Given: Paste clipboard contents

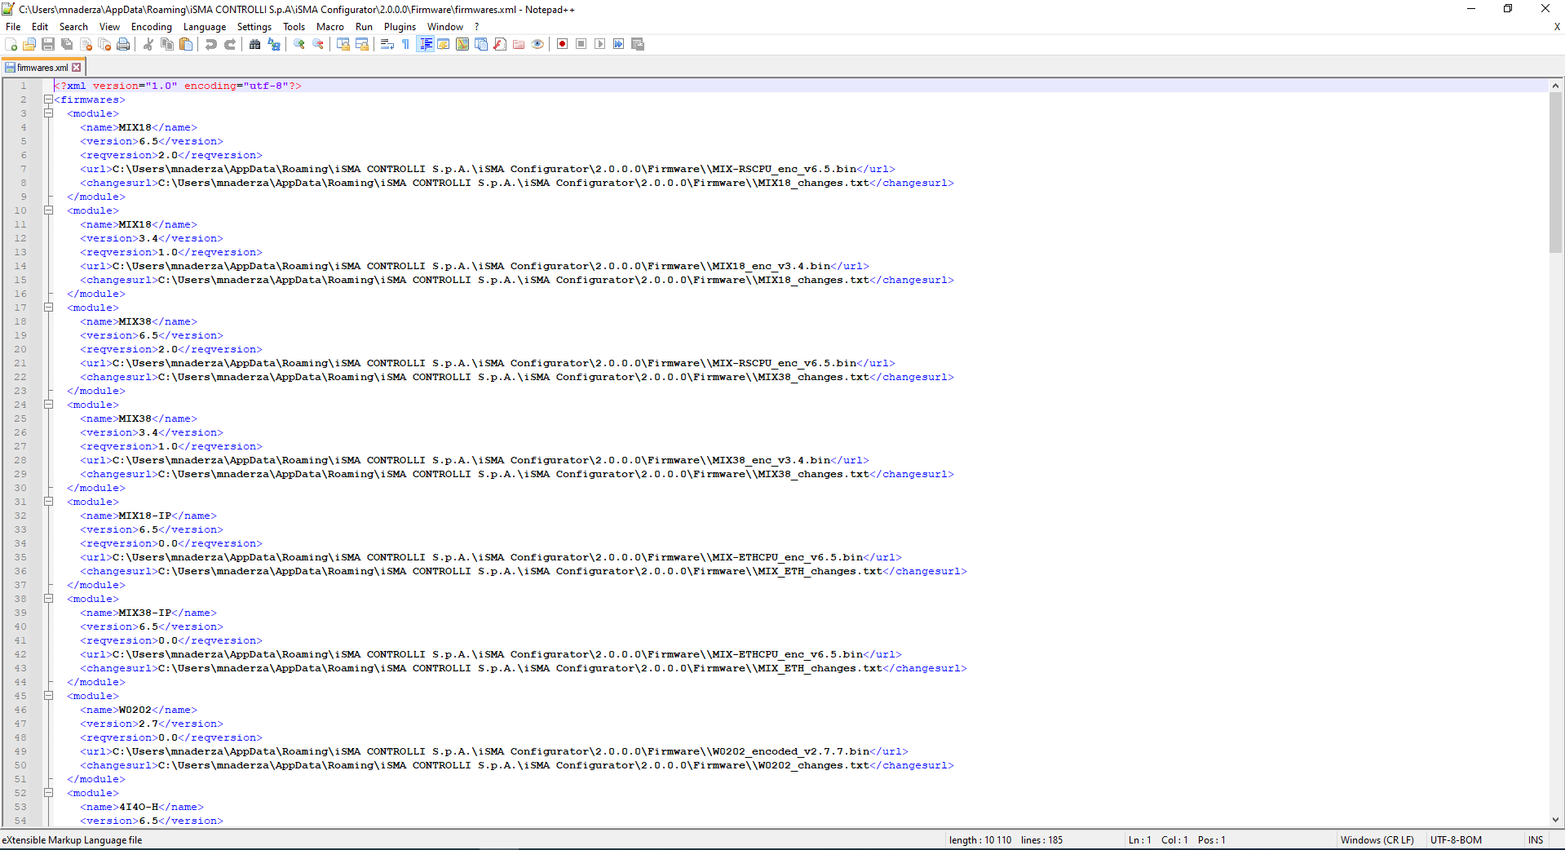Looking at the screenshot, I should click(x=186, y=44).
